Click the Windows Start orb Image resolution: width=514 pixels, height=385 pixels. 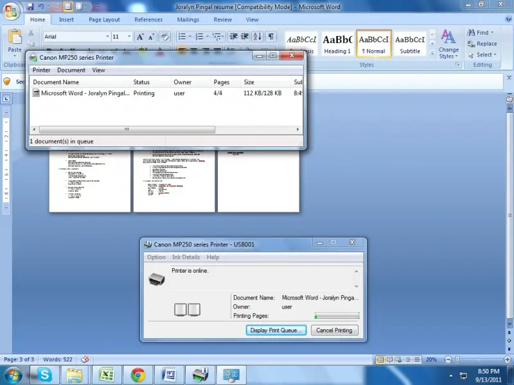pos(13,375)
